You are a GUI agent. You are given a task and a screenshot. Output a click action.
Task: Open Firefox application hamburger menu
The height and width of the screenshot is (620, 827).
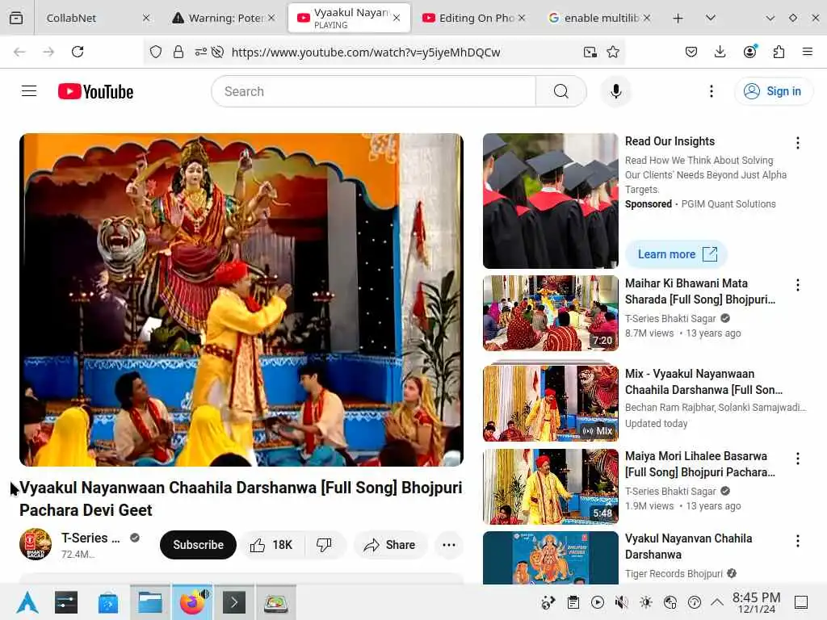(808, 52)
